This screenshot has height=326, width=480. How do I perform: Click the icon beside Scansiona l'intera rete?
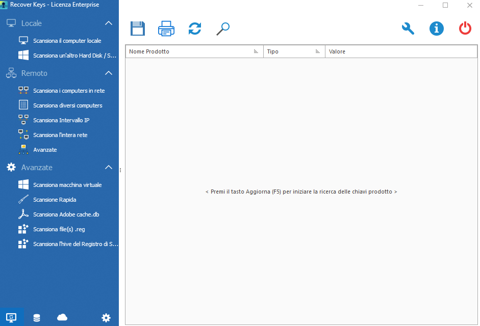23,134
